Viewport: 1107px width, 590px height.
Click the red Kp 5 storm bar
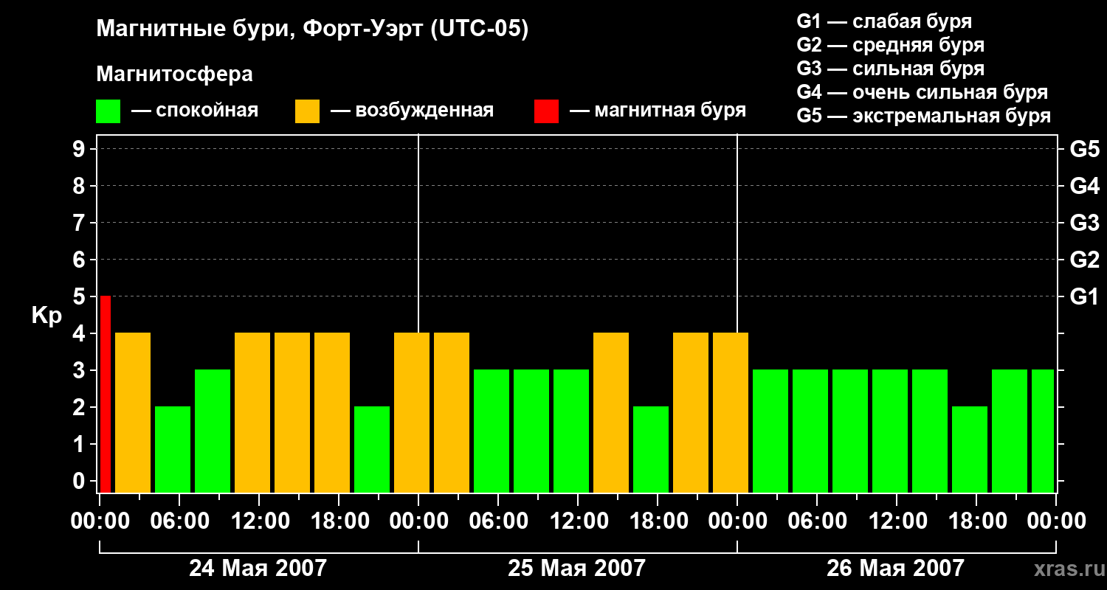106,394
